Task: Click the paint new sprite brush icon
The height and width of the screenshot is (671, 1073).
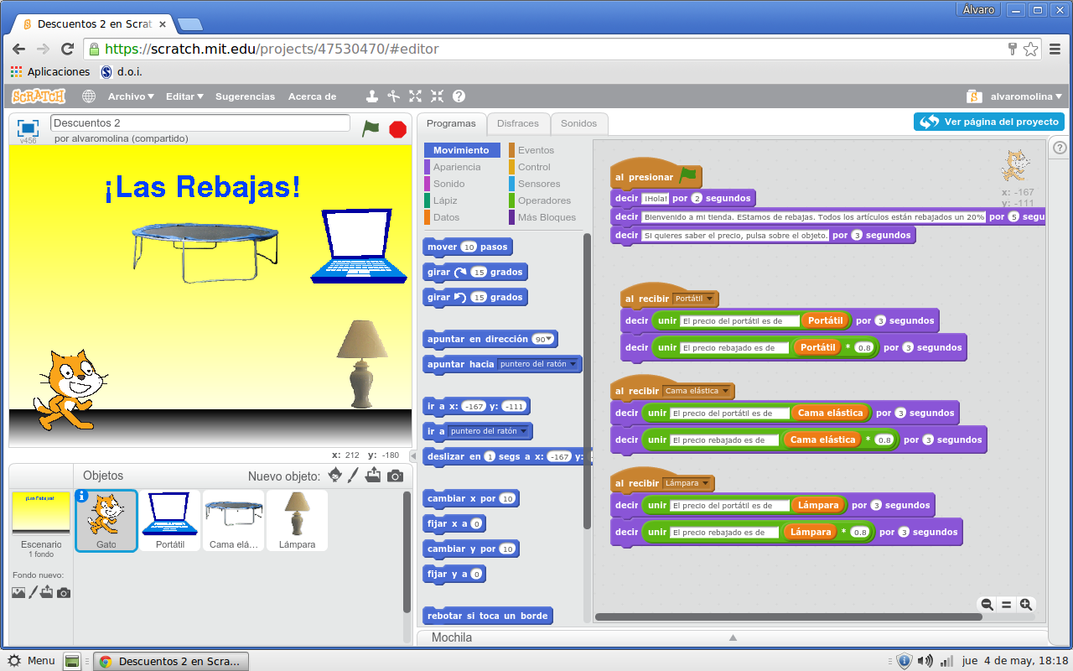Action: coord(352,476)
